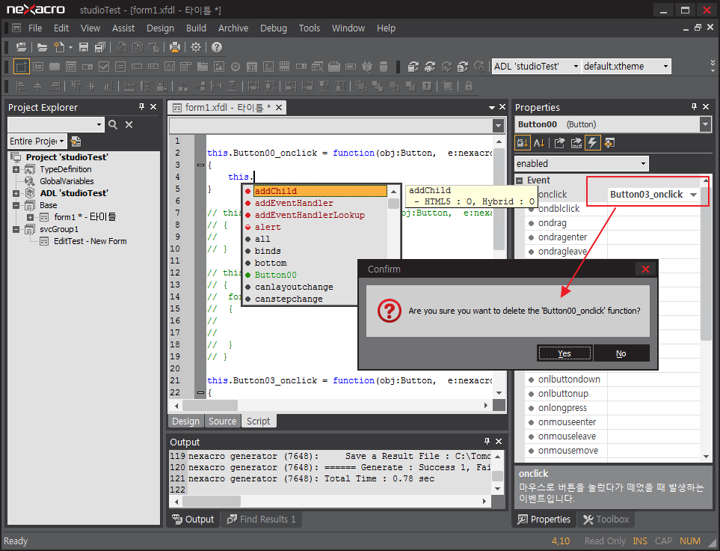Toggle auto-hide pin on Project Explorer panel
Image resolution: width=720 pixels, height=551 pixels.
(x=141, y=107)
